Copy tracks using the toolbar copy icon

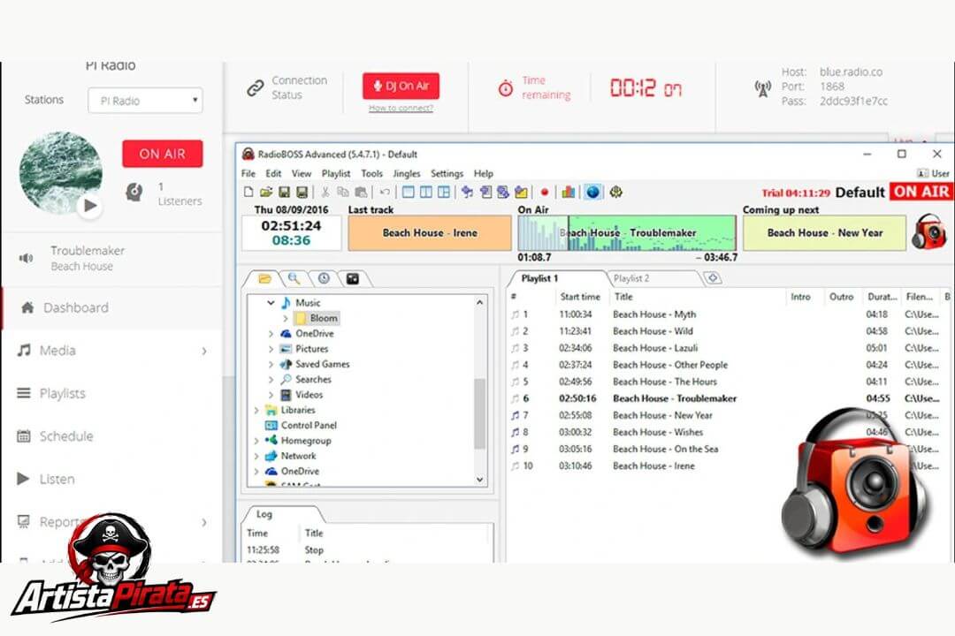(343, 193)
